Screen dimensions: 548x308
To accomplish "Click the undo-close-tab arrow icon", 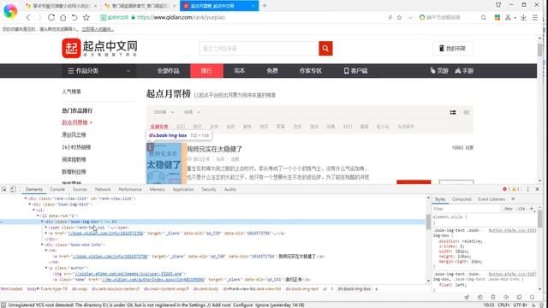I will pos(74,17).
